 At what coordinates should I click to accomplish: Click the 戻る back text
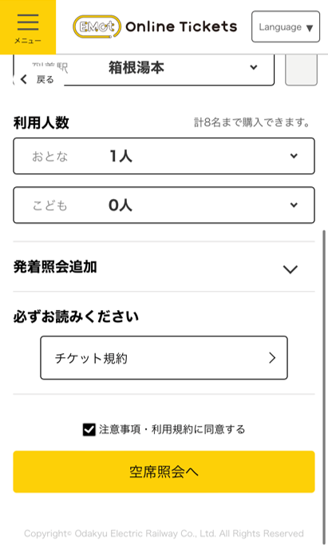pos(45,80)
